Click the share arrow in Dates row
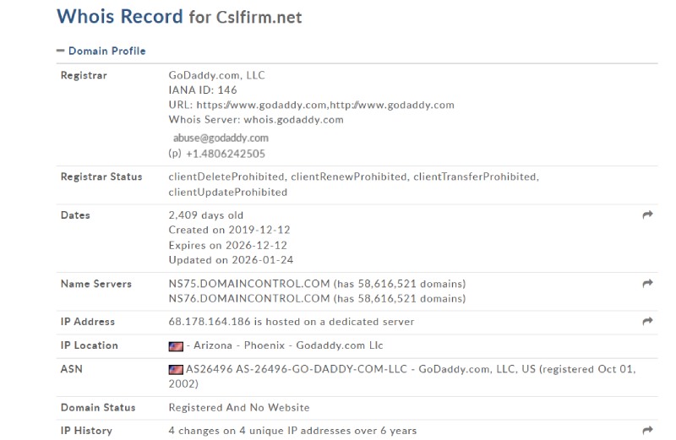This screenshot has height=440, width=676. click(647, 215)
